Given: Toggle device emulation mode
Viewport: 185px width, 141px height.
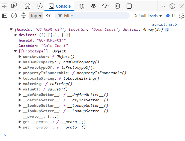Looking at the screenshot, I should click(14, 5).
